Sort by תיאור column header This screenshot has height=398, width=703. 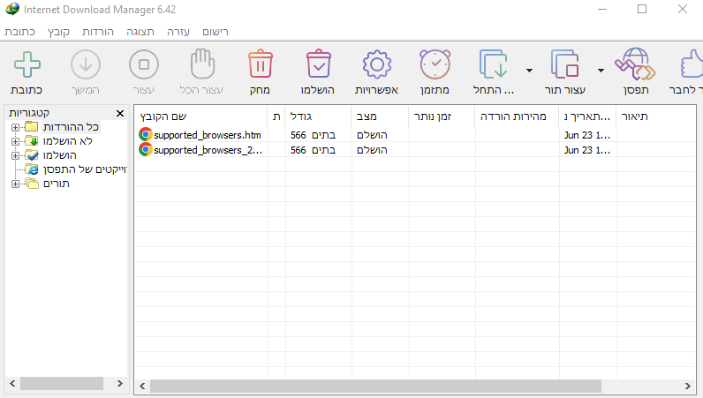[656, 116]
